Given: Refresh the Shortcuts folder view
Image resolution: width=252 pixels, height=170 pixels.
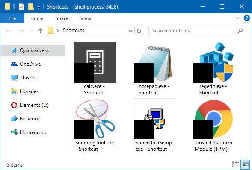Looking at the screenshot, I should pos(139,31).
